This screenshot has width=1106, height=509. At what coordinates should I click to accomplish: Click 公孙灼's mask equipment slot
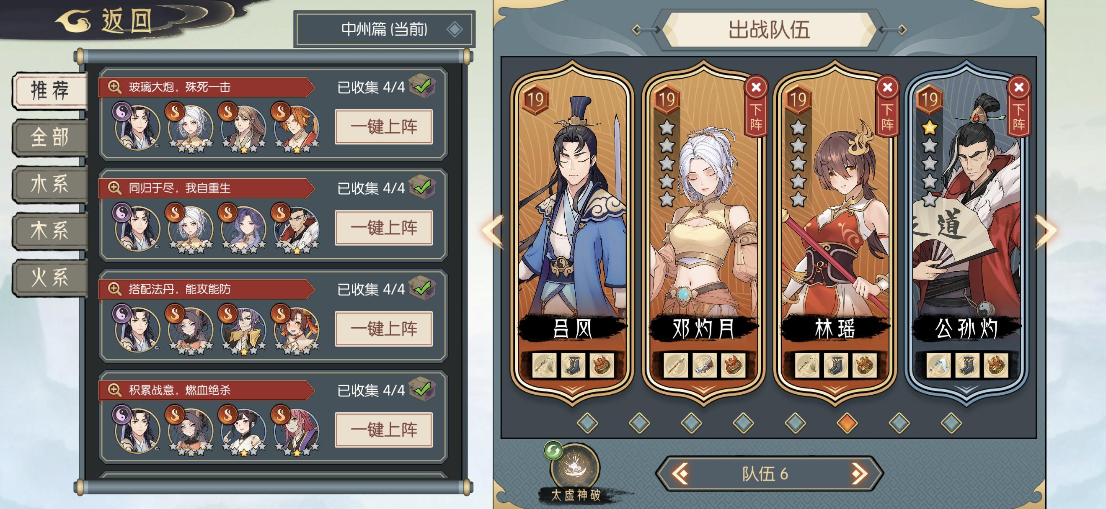996,365
